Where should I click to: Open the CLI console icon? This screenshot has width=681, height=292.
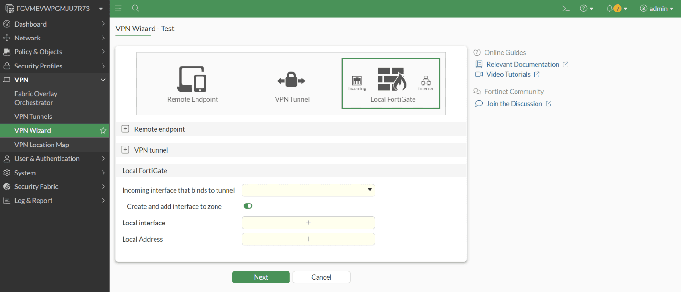(x=566, y=9)
